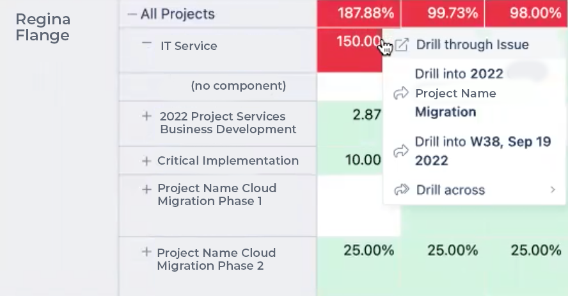This screenshot has width=568, height=296.
Task: Click the (no component) row label
Action: (239, 86)
